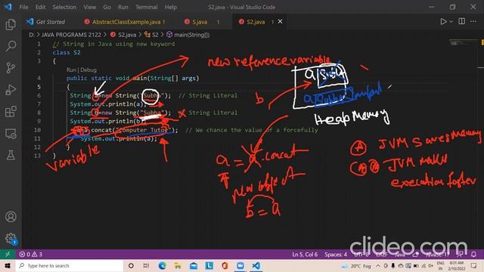Viewport: 484px width, 272px height.
Task: Click ENG IN language indicator
Action: pyautogui.click(x=440, y=265)
